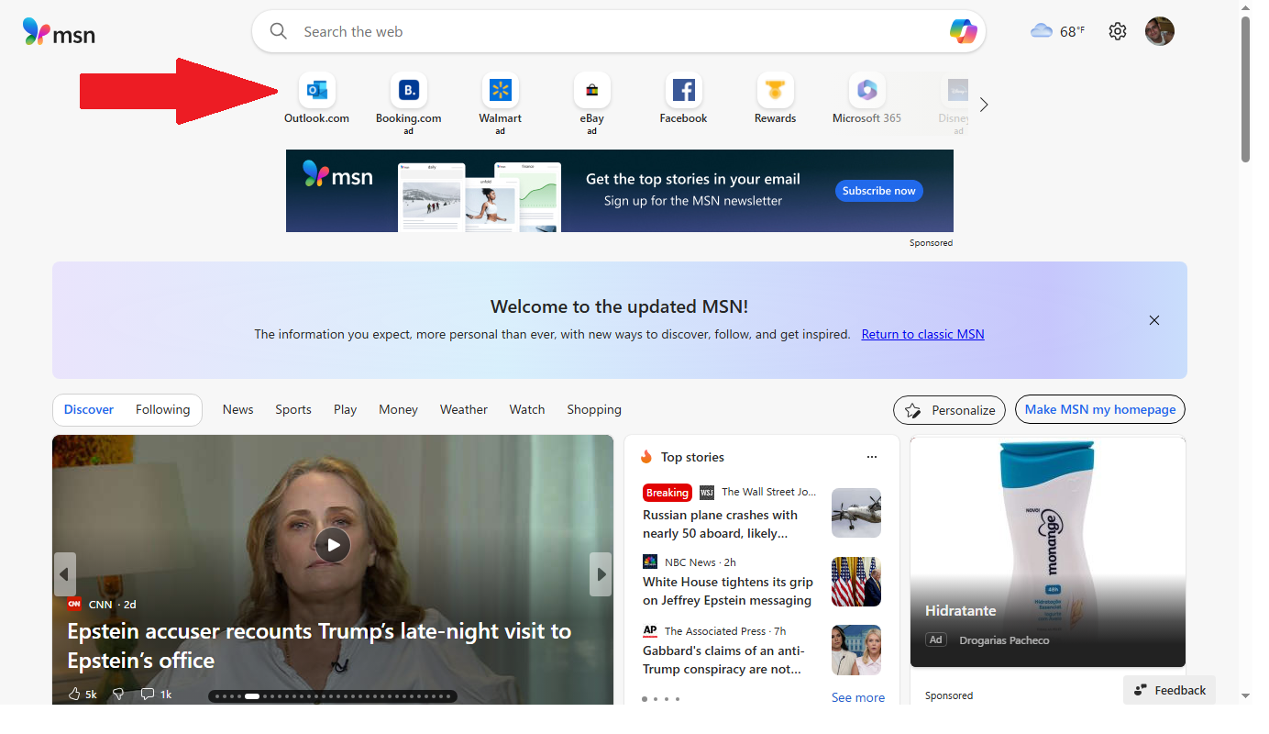The image size is (1269, 734).
Task: Open Russian plane crashes story headline
Action: [x=721, y=524]
